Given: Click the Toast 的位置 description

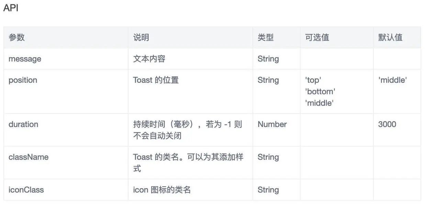Looking at the screenshot, I should tap(156, 80).
